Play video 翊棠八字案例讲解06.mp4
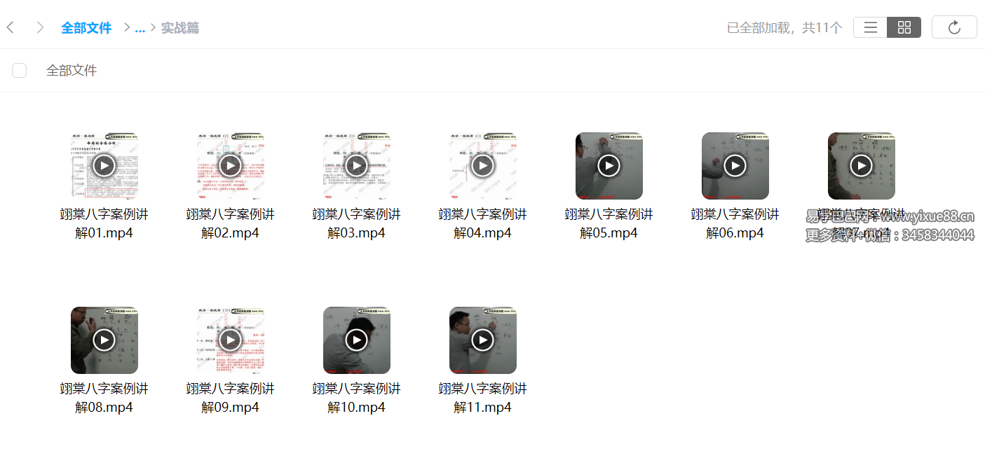The height and width of the screenshot is (451, 985). coord(735,166)
